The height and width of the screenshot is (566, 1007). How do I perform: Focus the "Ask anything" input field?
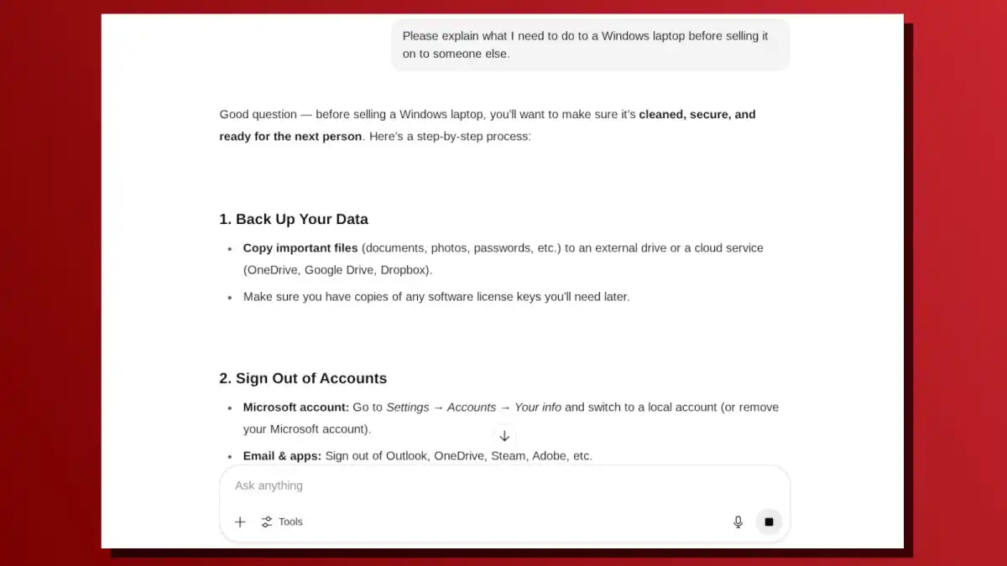[503, 486]
